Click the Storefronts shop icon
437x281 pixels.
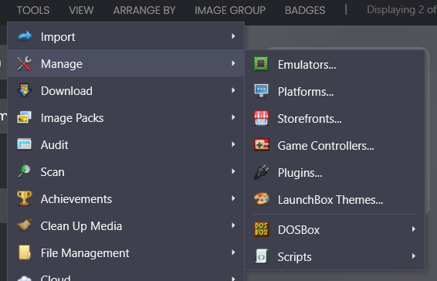pyautogui.click(x=262, y=118)
